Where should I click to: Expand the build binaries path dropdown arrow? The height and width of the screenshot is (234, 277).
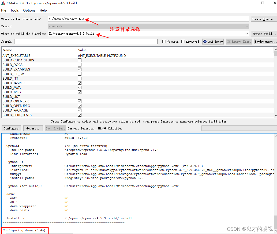pyautogui.click(x=247, y=34)
